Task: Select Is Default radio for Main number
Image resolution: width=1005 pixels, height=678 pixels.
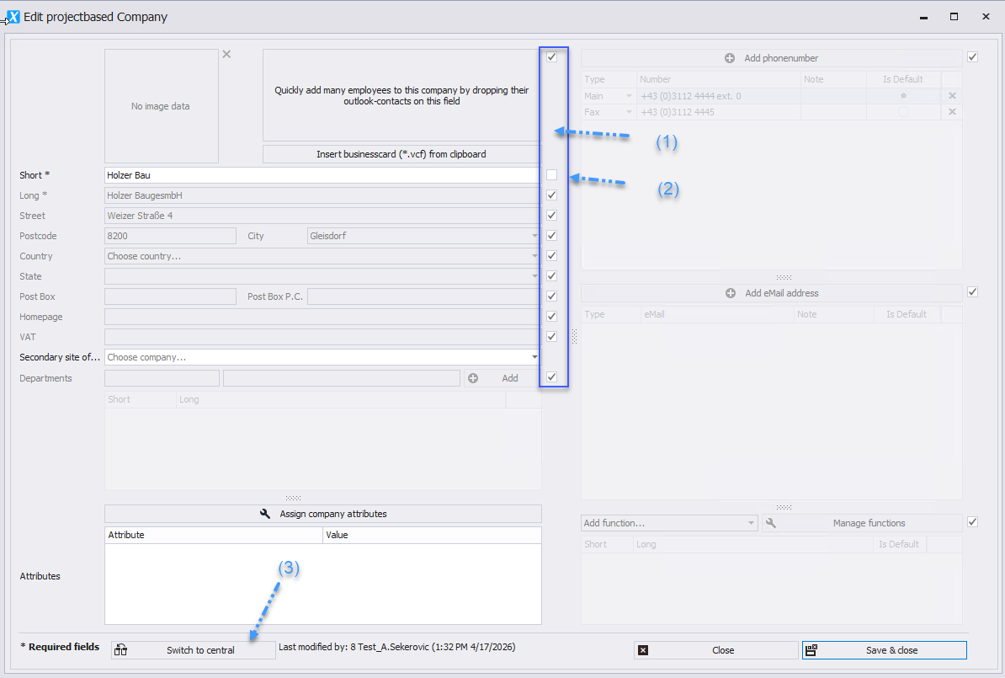Action: (x=903, y=95)
